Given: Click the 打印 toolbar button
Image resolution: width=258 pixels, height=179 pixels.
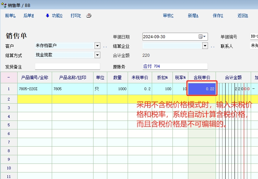Looking at the screenshot, I should 76,15.
